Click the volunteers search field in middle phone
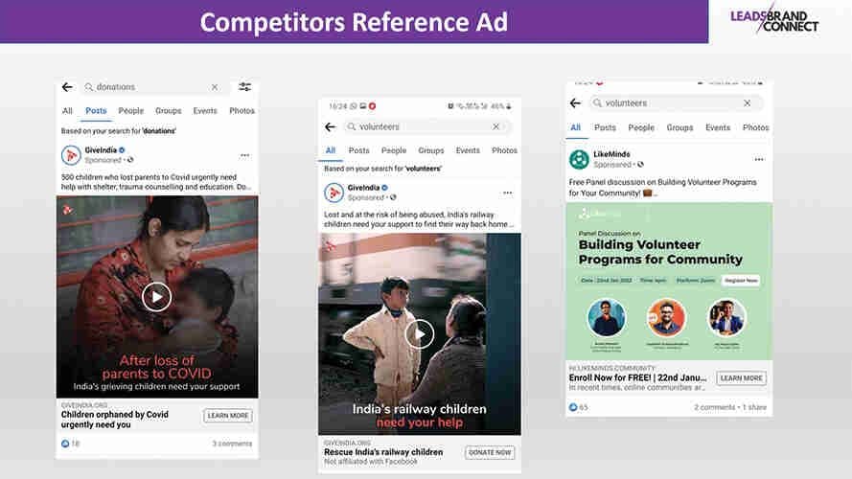Screen dimensions: 852x479 422,126
